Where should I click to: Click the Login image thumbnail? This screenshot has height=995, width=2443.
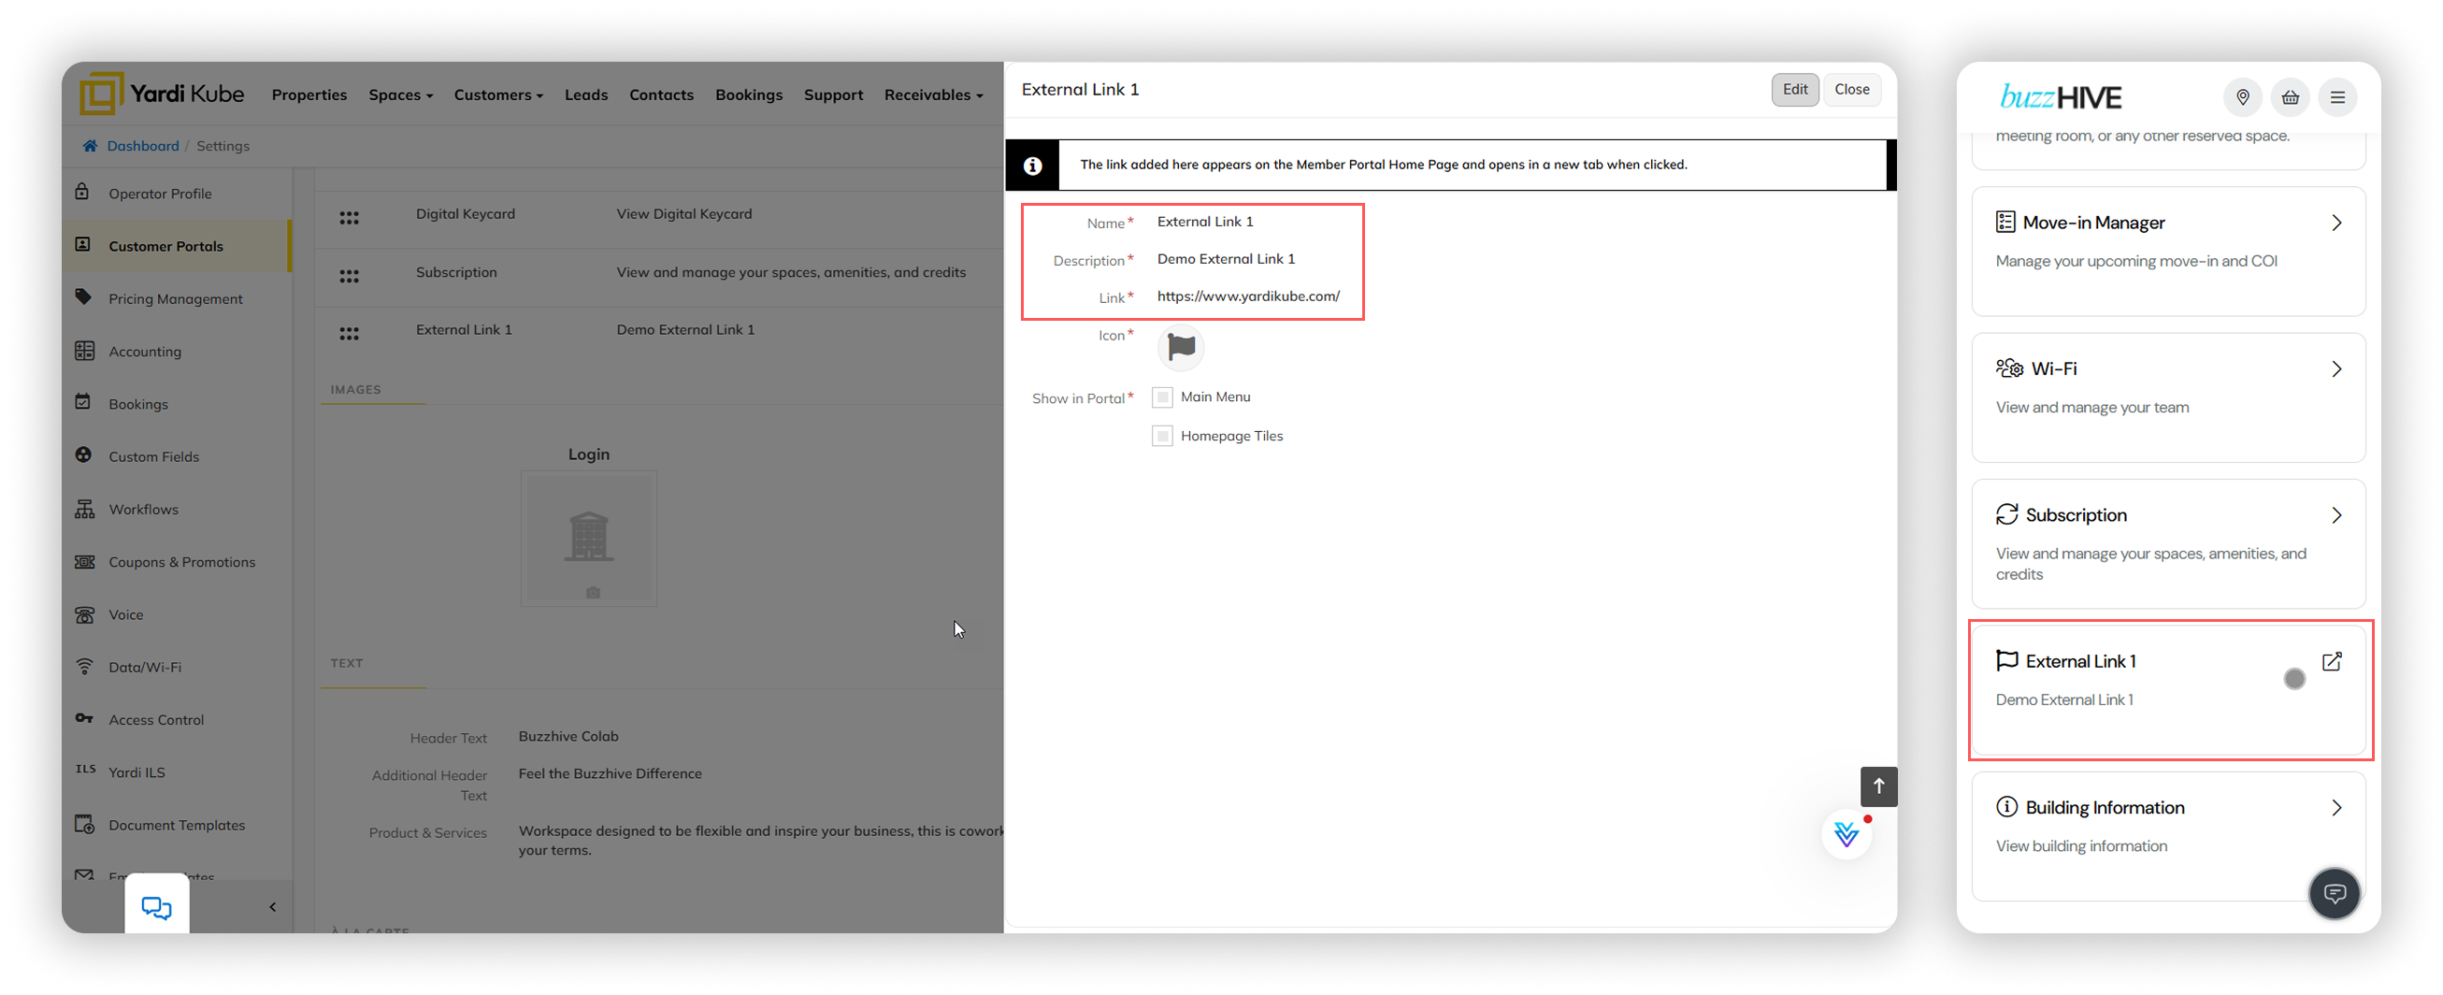(588, 538)
